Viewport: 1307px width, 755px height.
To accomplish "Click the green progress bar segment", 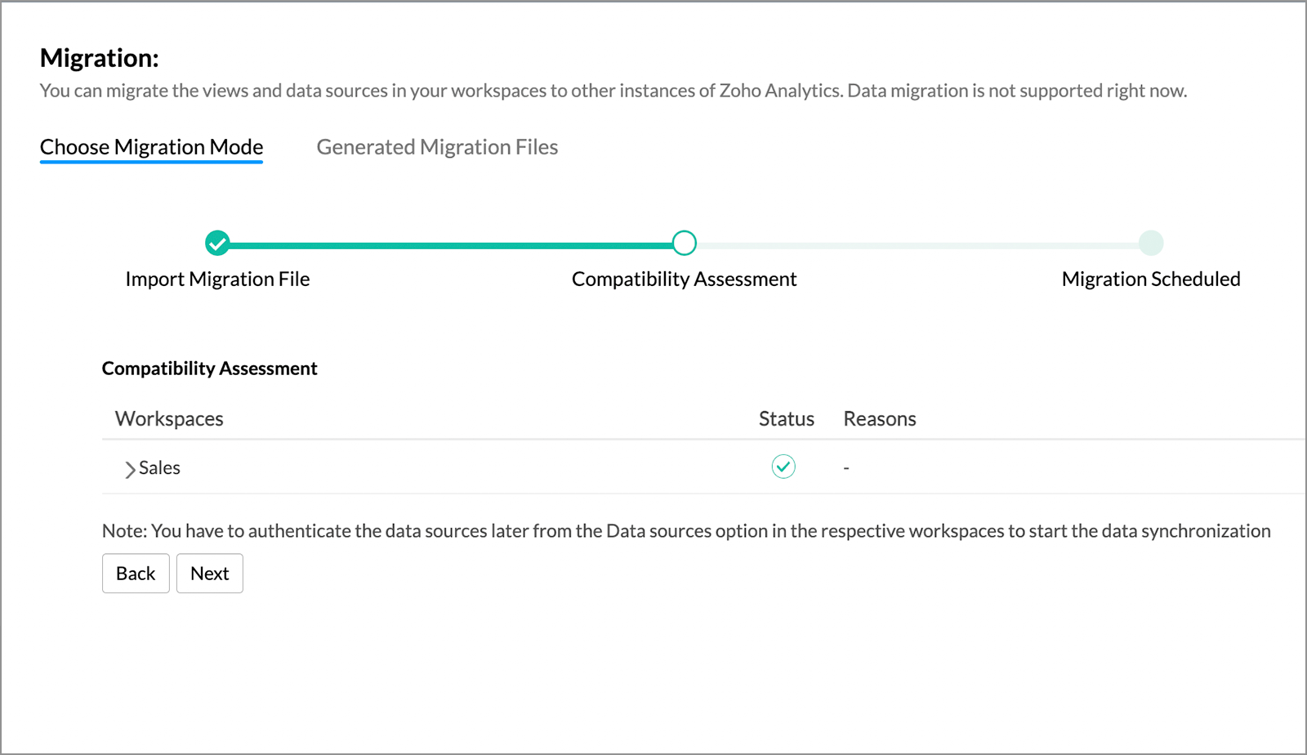I will tap(449, 244).
